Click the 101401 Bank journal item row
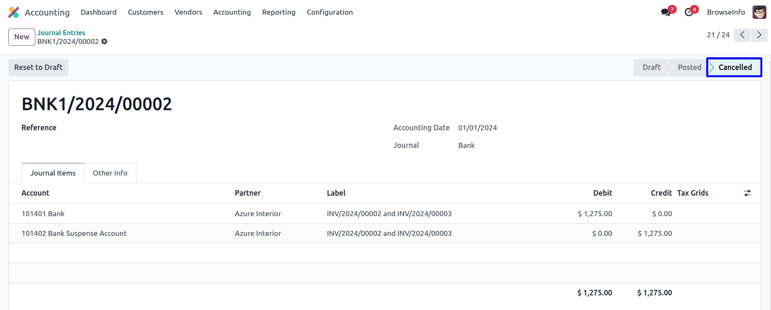The height and width of the screenshot is (310, 771). pyautogui.click(x=43, y=214)
